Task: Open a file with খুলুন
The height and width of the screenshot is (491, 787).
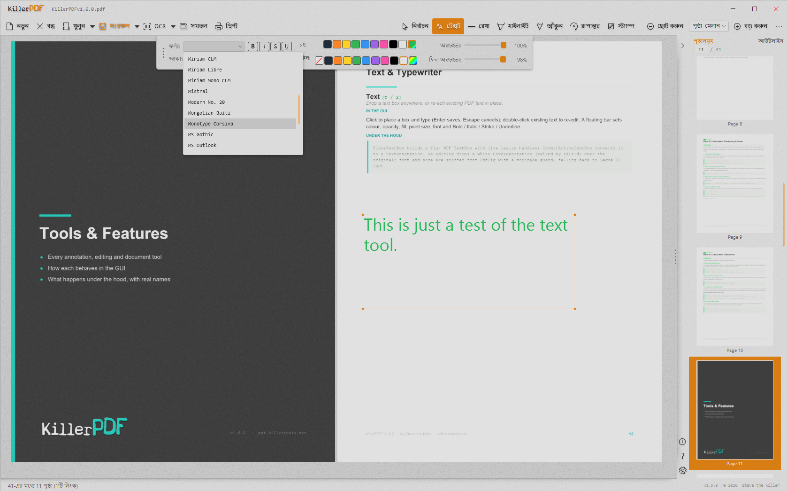Action: click(x=75, y=26)
